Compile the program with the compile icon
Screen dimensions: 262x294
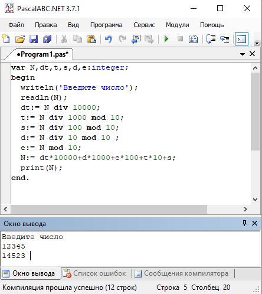(x=193, y=39)
